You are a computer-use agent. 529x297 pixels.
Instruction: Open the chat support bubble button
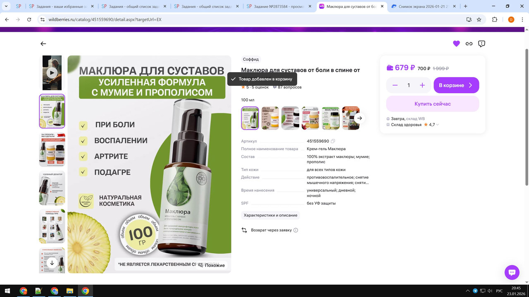click(512, 272)
